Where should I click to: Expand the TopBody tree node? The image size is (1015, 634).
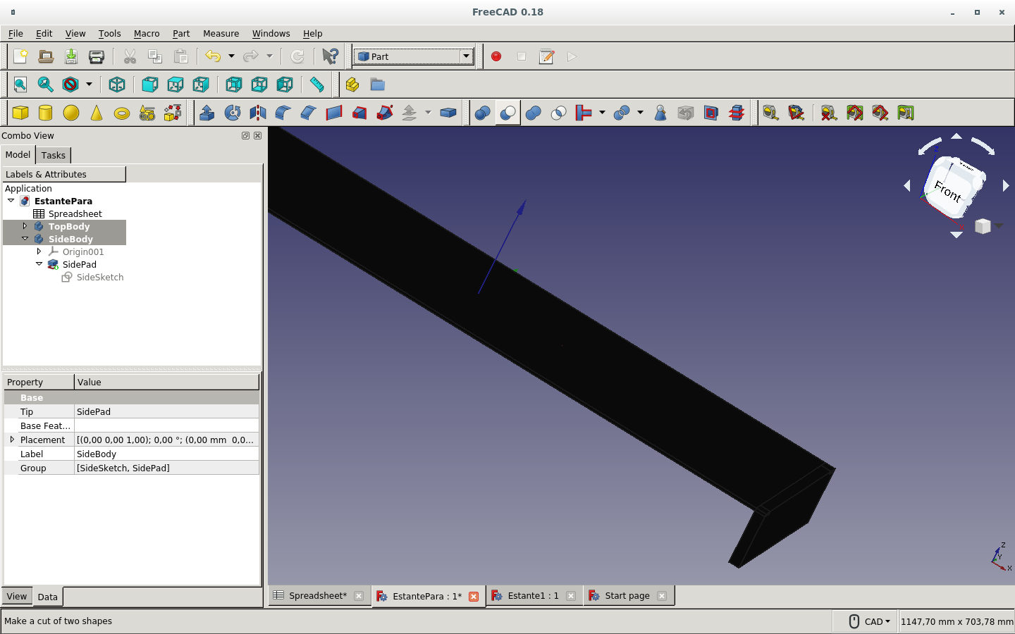[x=25, y=226]
